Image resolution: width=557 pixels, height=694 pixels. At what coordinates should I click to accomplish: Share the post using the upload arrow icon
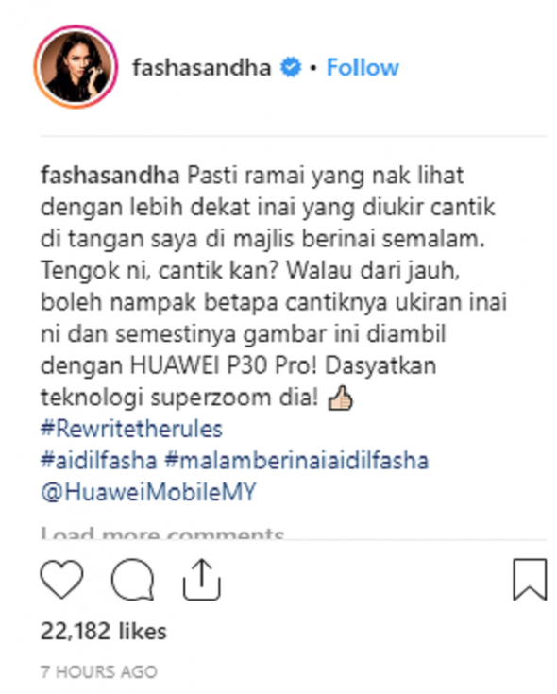point(202,580)
